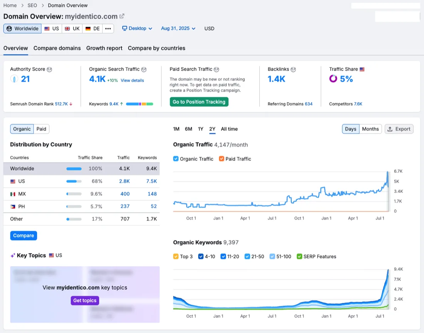Click globe icon next to Organic Search Traffic
424x333 pixels.
pyautogui.click(x=144, y=69)
